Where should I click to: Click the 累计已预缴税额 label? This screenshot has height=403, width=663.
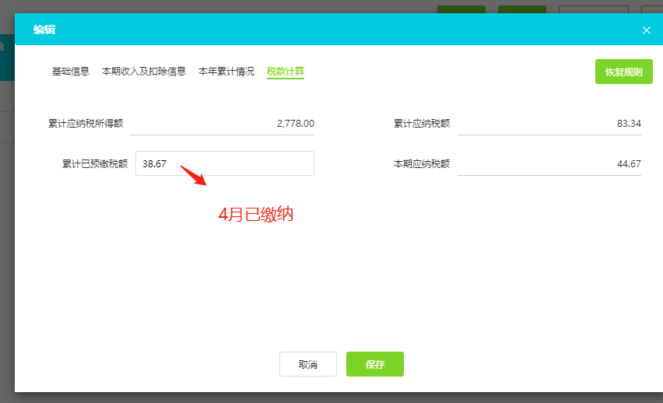(x=95, y=163)
